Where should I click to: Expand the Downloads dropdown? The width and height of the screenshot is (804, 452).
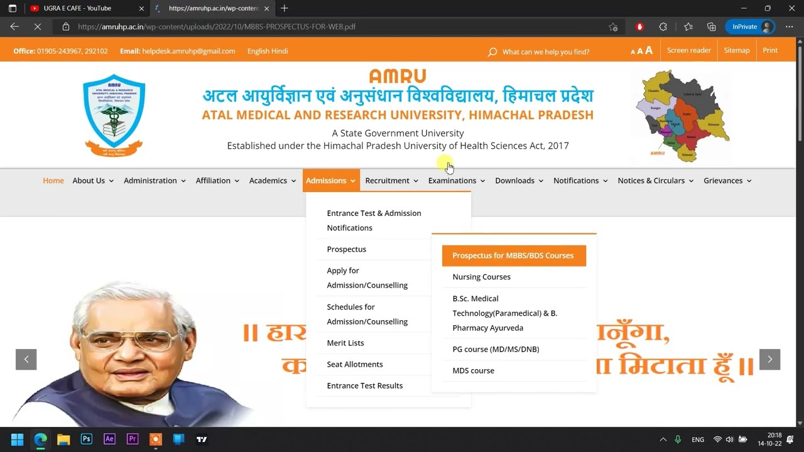519,181
